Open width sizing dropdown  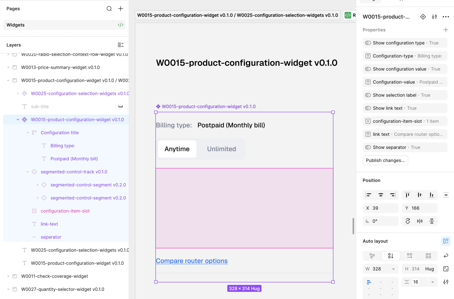tap(393, 269)
